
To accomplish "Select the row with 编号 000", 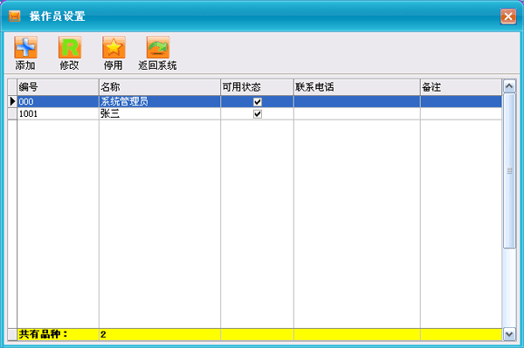I will tap(259, 101).
